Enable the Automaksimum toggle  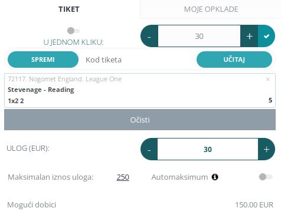266,177
